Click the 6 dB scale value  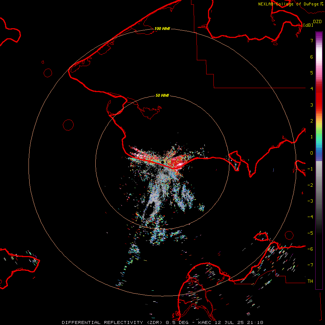(312, 57)
